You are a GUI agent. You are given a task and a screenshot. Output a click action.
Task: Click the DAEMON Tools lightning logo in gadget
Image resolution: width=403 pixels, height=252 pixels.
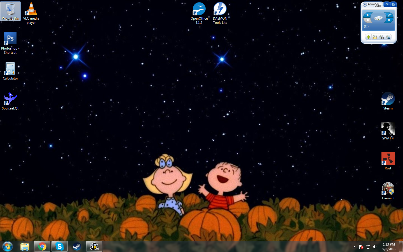(x=365, y=4)
